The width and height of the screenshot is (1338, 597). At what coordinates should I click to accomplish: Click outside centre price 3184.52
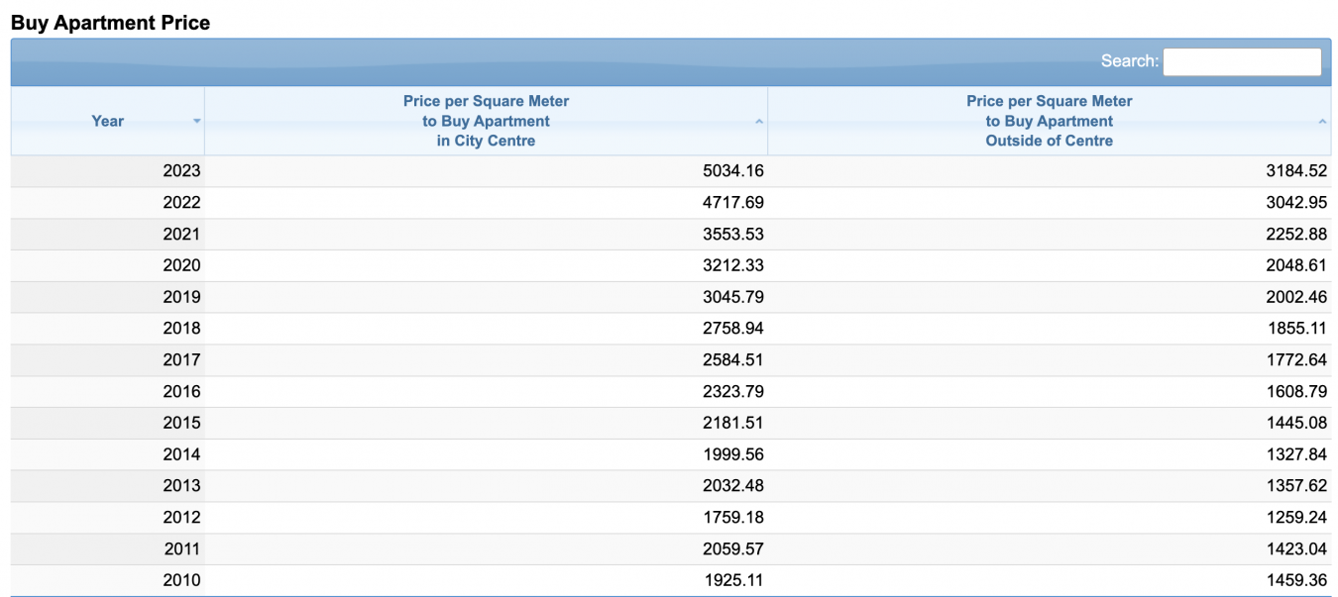click(1295, 171)
